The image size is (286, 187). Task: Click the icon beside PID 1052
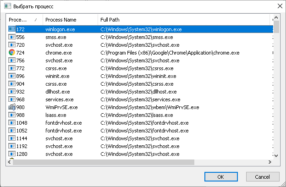pyautogui.click(x=12, y=131)
